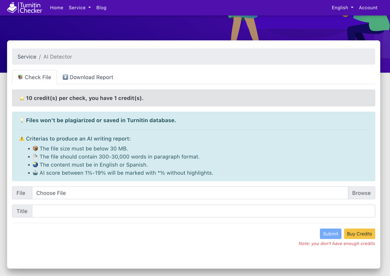The height and width of the screenshot is (276, 390).
Task: Open the Home menu item
Action: [x=57, y=8]
